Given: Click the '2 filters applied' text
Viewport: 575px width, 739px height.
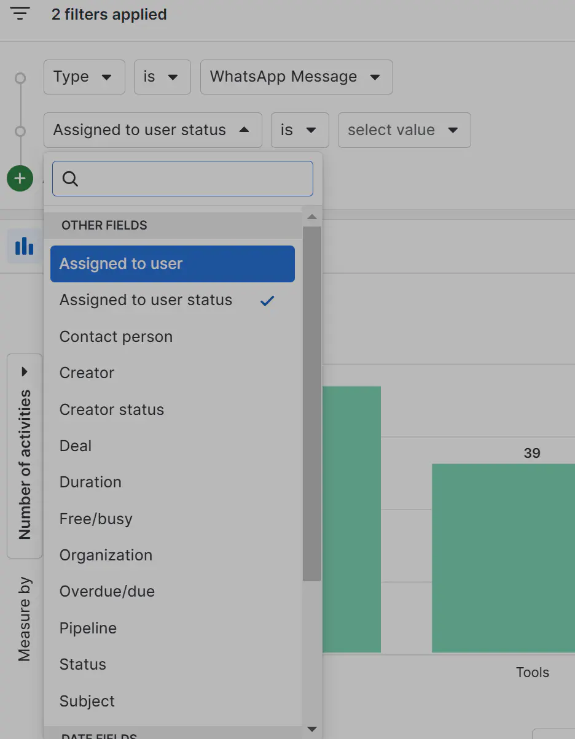Looking at the screenshot, I should tap(109, 14).
